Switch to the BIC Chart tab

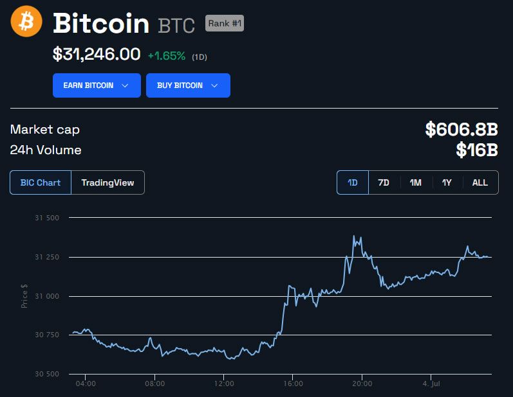[41, 182]
